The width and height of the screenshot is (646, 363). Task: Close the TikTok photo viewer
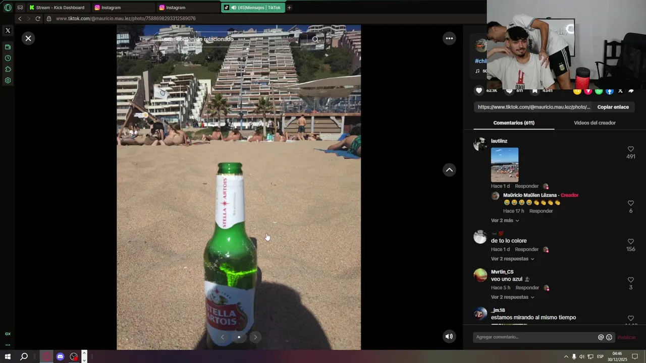pos(28,38)
